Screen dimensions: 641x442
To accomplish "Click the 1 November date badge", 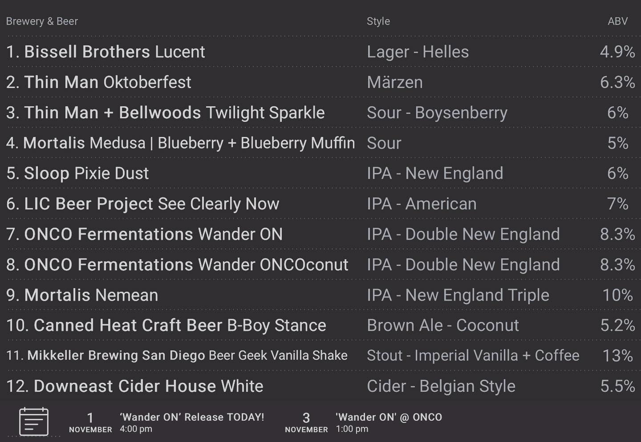I will (90, 422).
